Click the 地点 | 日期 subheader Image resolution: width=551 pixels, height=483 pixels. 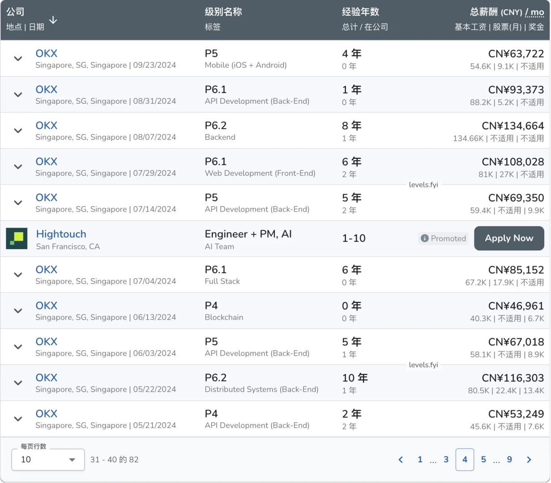point(25,27)
